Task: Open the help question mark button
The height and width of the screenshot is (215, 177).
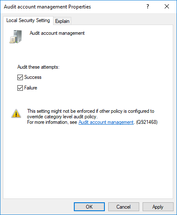Action: (x=148, y=6)
